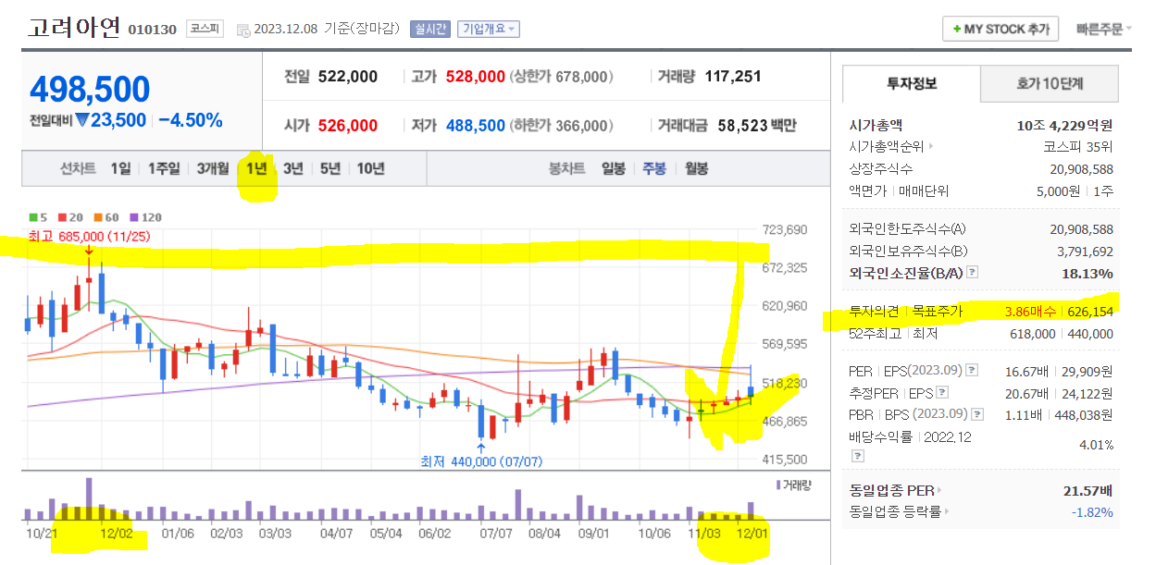
Task: Open the 기업개요 dropdown
Action: pyautogui.click(x=489, y=29)
